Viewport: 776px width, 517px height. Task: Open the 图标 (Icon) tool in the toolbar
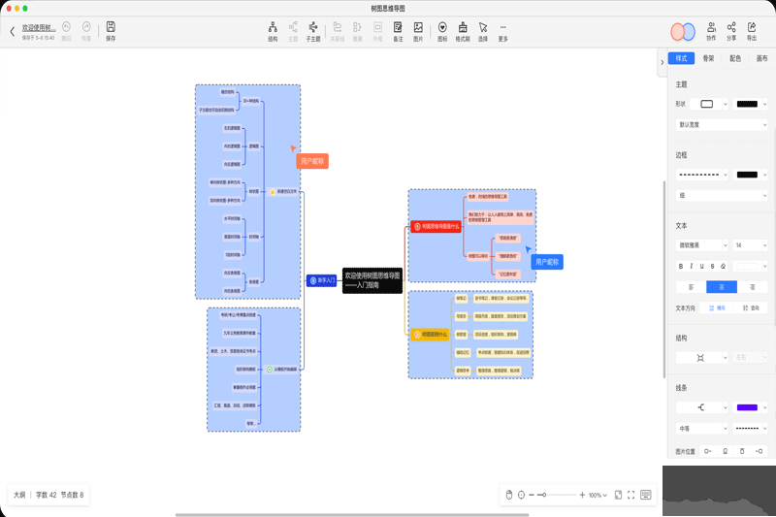tap(442, 31)
